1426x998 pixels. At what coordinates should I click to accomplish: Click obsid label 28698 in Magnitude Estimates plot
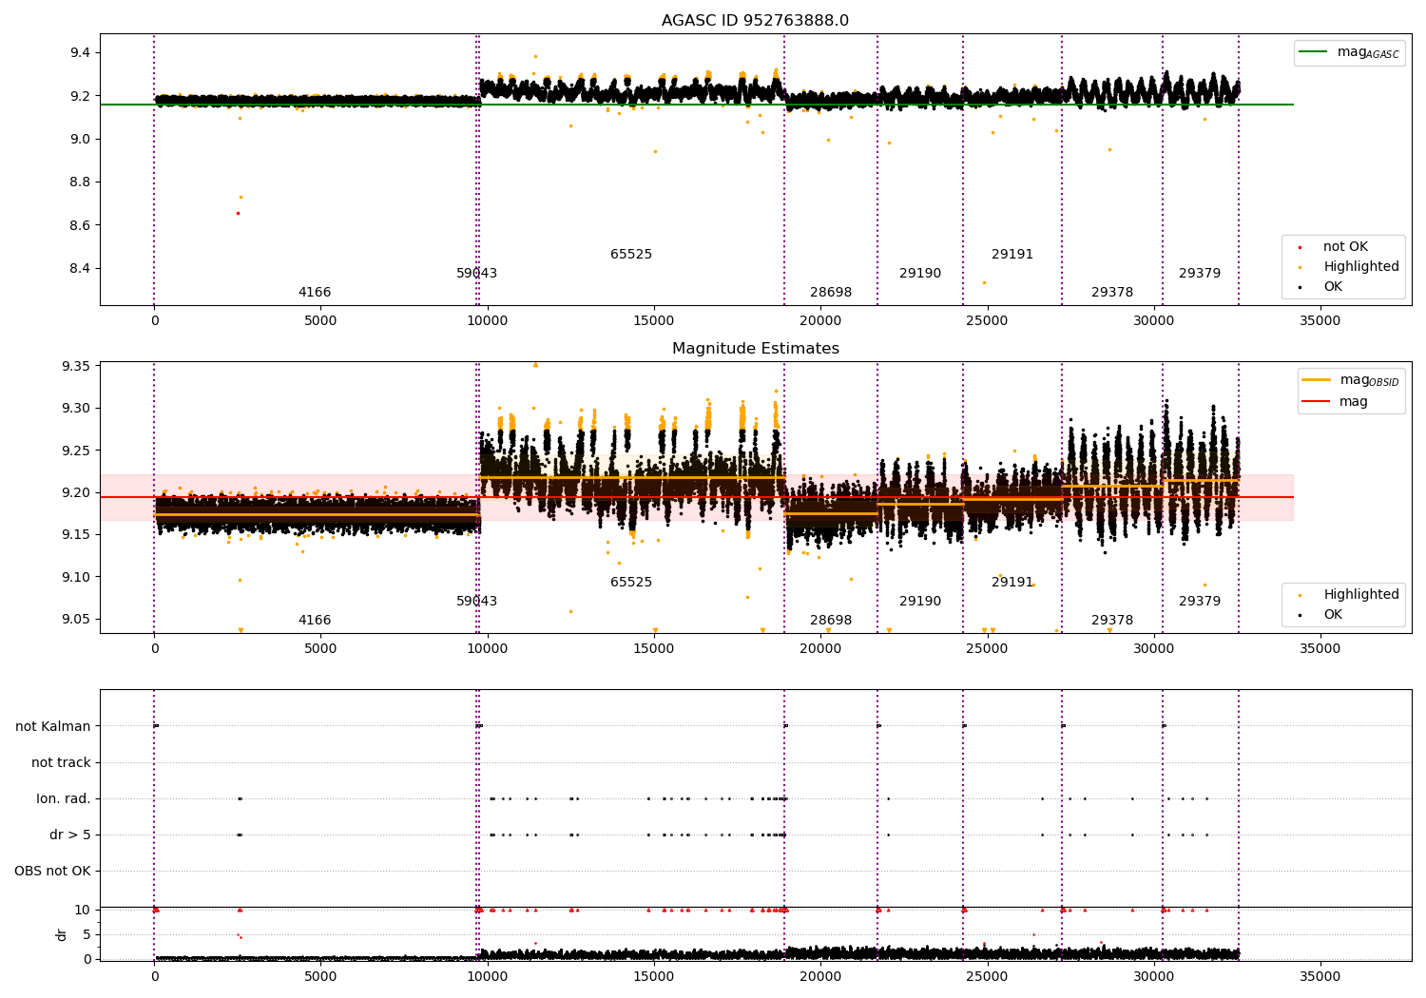click(x=831, y=621)
